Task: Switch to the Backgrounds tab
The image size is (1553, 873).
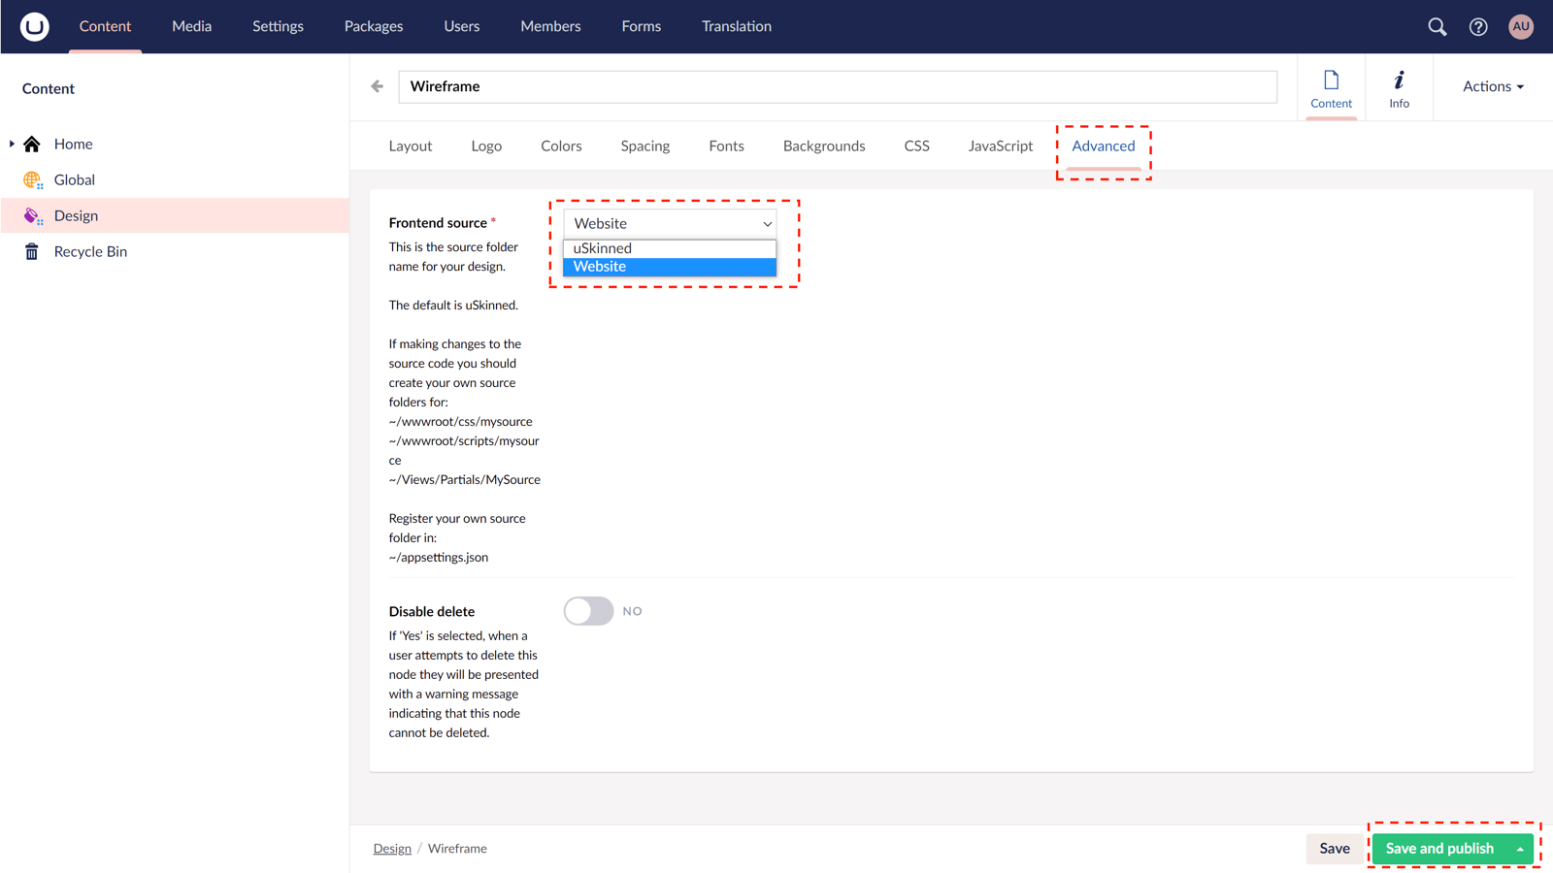Action: pos(823,145)
